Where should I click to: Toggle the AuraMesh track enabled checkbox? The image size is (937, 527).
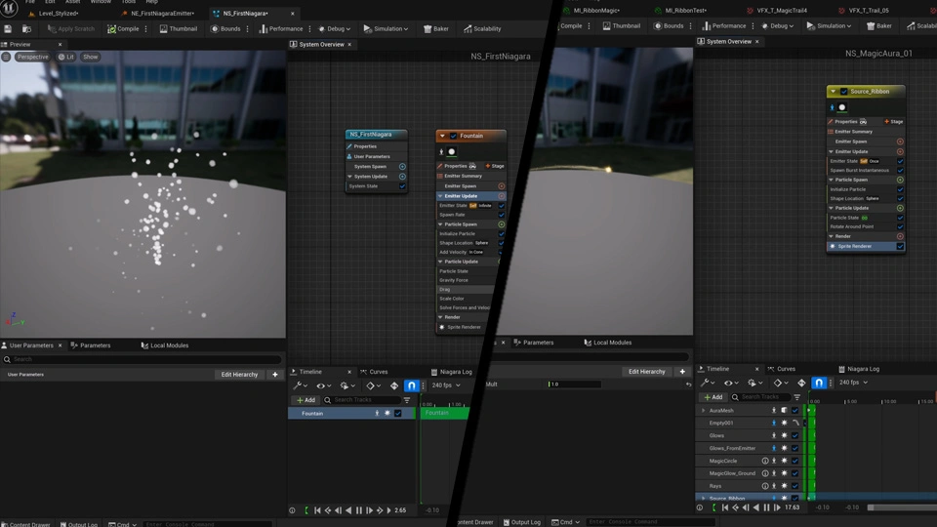[794, 411]
